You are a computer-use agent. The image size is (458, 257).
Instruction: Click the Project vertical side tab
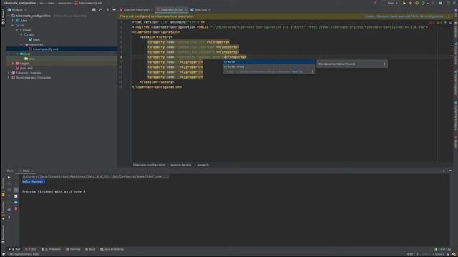(x=3, y=16)
